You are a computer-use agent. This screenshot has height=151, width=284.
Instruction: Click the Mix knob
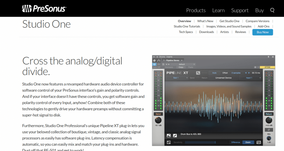coord(269,138)
